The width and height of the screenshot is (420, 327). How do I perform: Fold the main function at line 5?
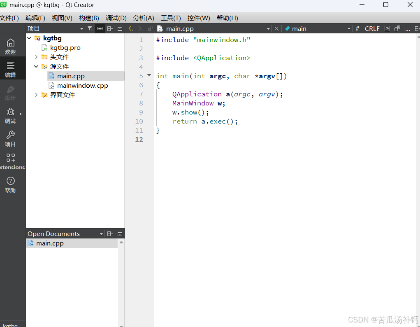(x=149, y=75)
